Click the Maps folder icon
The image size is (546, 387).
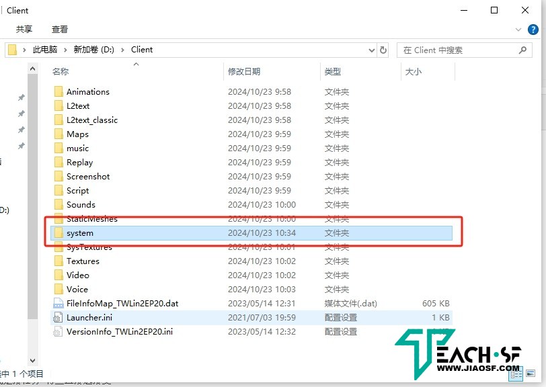click(x=58, y=134)
